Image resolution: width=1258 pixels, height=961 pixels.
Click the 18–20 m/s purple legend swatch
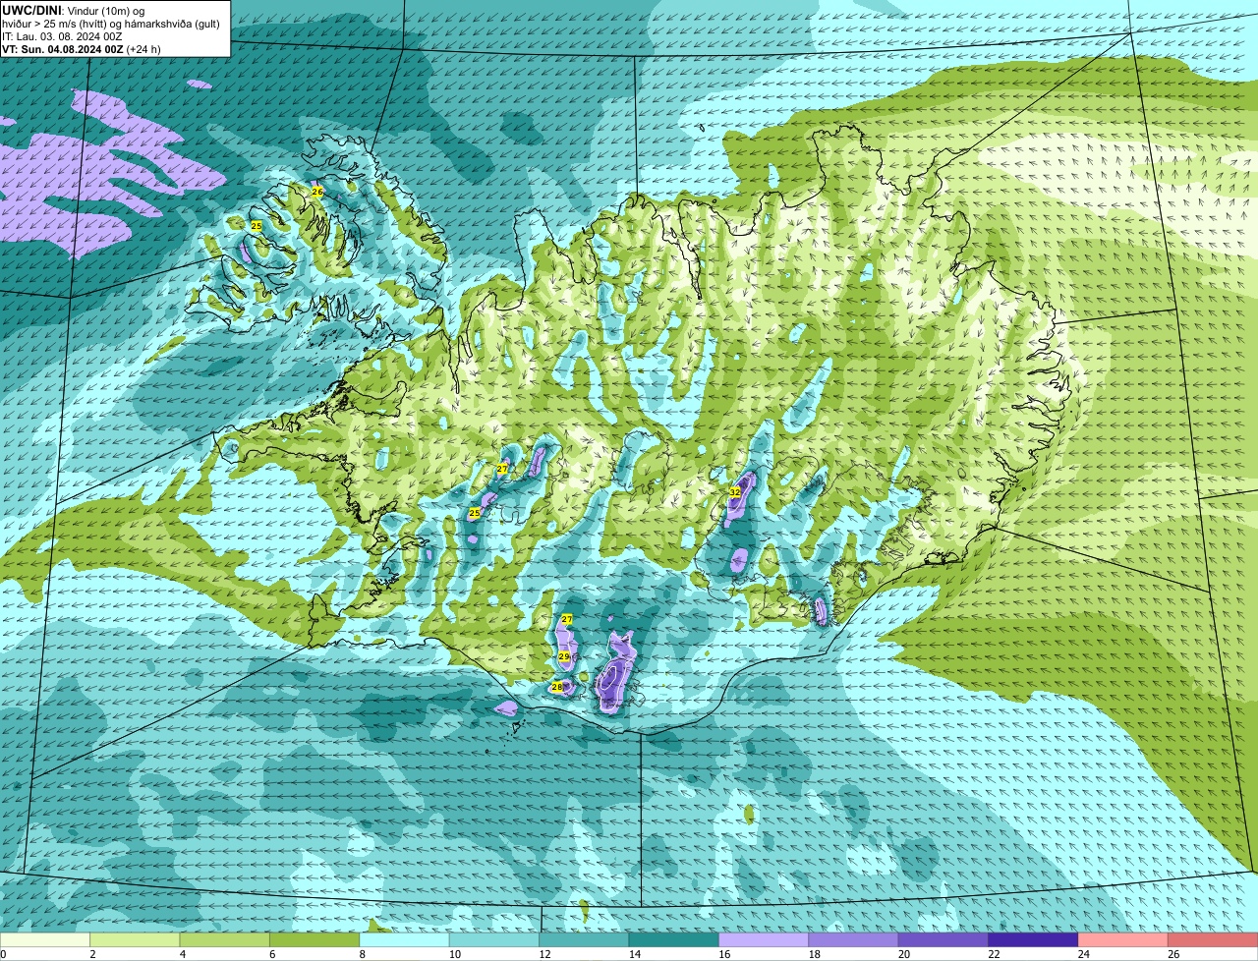pyautogui.click(x=853, y=940)
